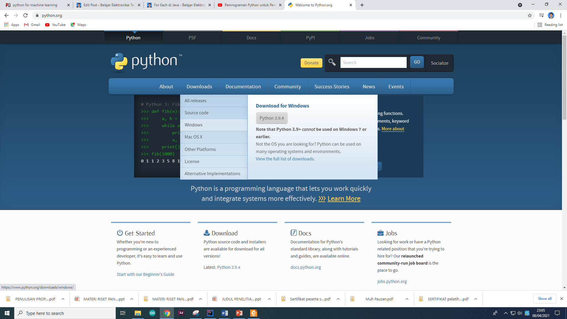Open the Success Stories navigation item
567x319 pixels.
tap(332, 87)
